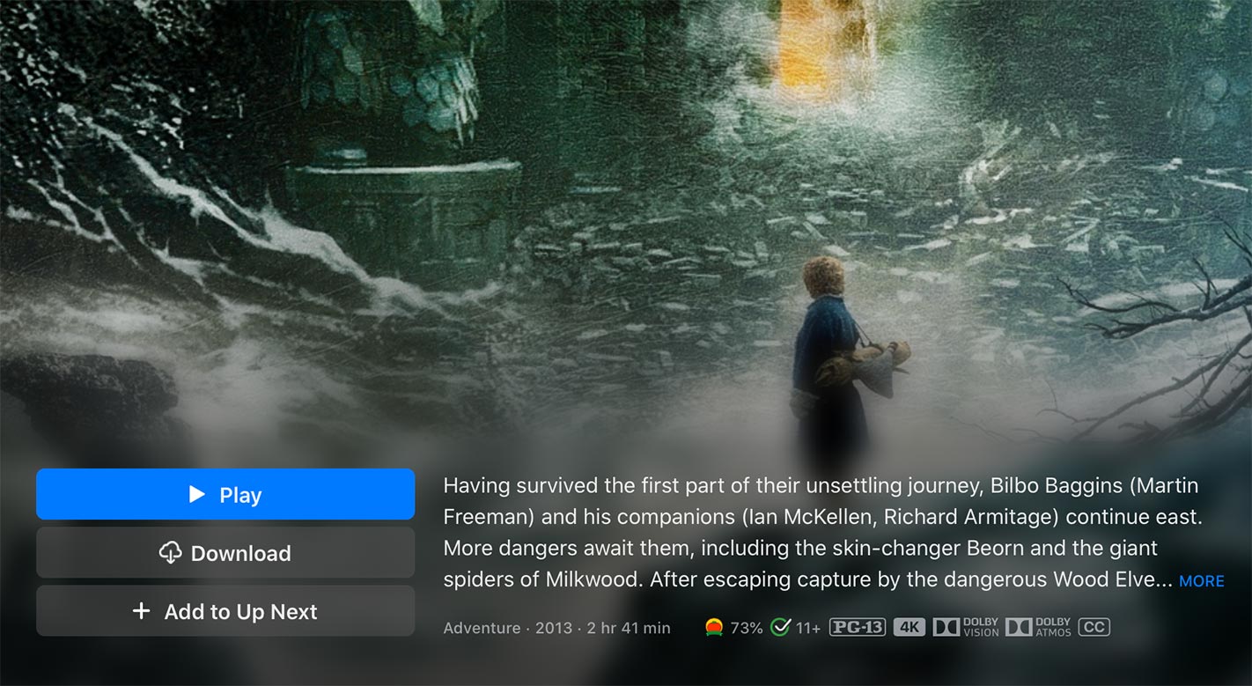1252x686 pixels.
Task: Expand the description with the MORE link
Action: point(1202,581)
